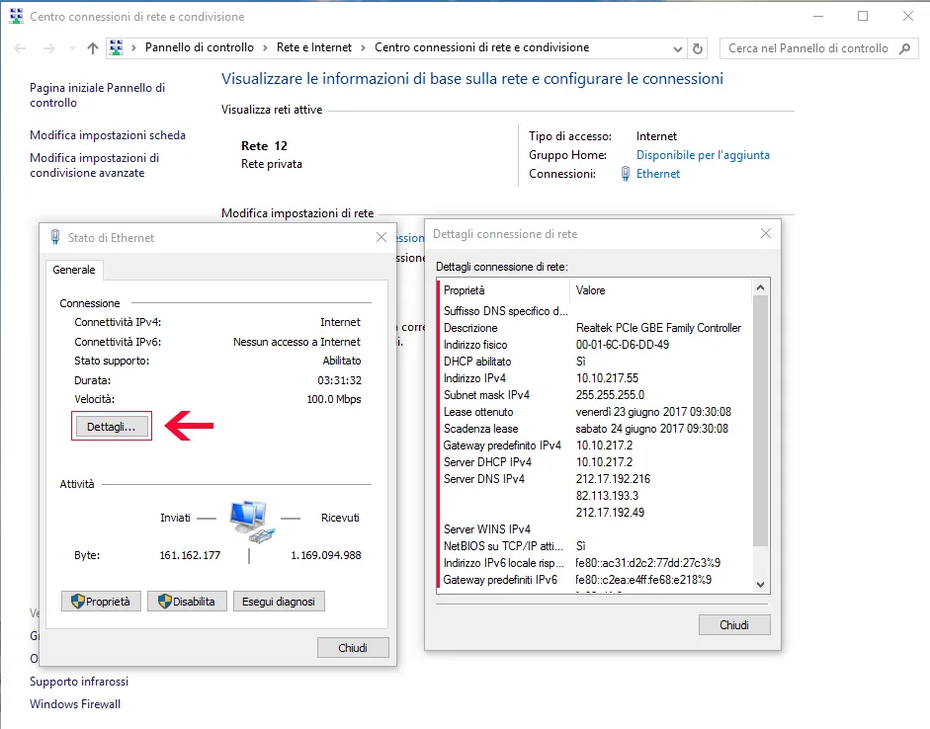Click the Rete e Internet breadcrumb
The width and height of the screenshot is (930, 729).
click(x=313, y=47)
